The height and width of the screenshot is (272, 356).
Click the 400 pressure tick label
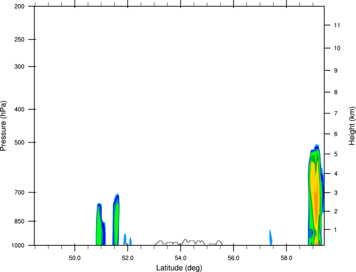(x=19, y=109)
